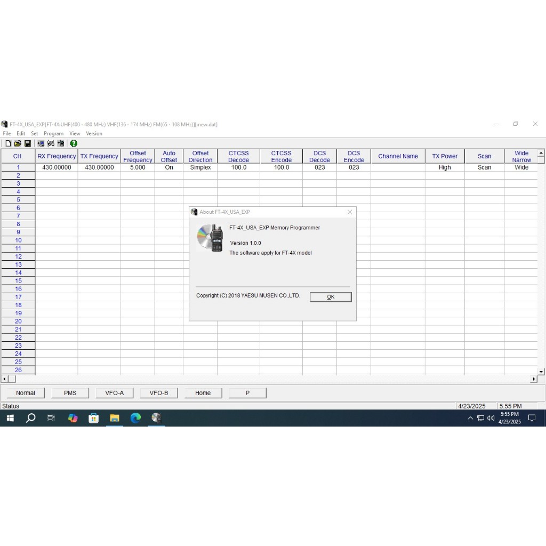Select the Home button
Screen dimensions: 546x546
[x=203, y=393]
